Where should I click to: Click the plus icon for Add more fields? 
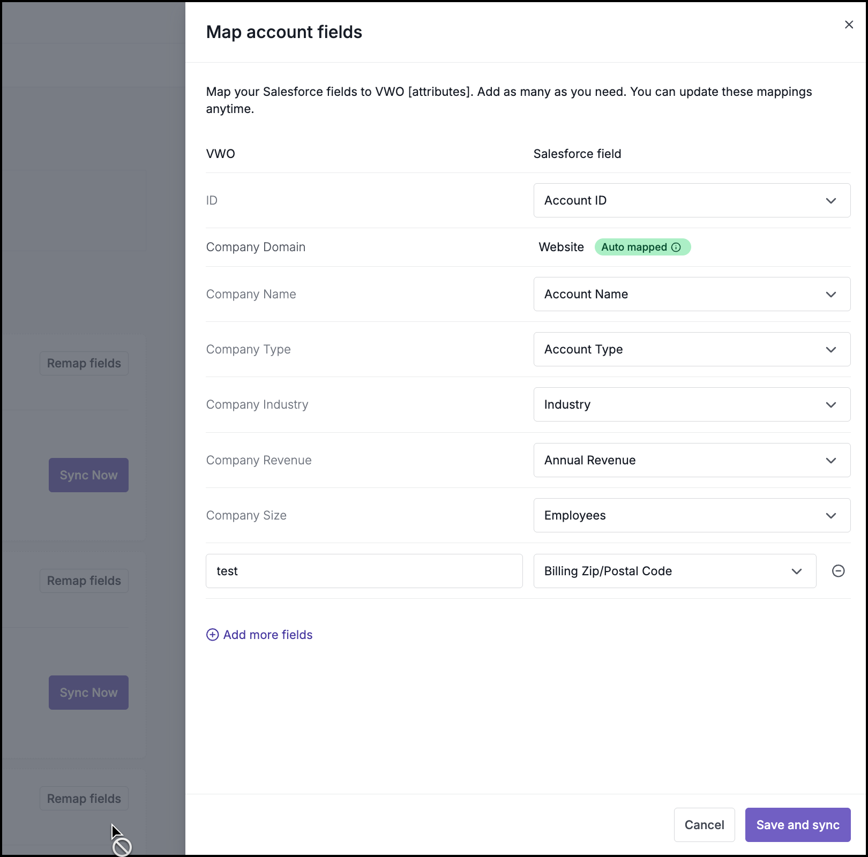point(213,635)
